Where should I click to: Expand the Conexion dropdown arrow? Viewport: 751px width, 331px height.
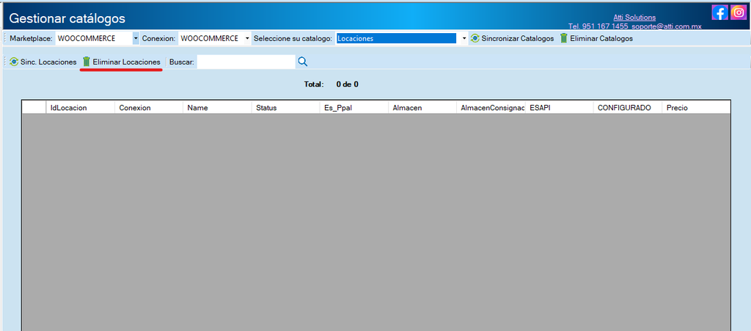coord(247,38)
